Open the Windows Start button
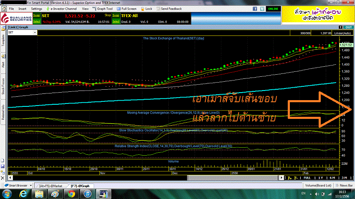 (7, 194)
